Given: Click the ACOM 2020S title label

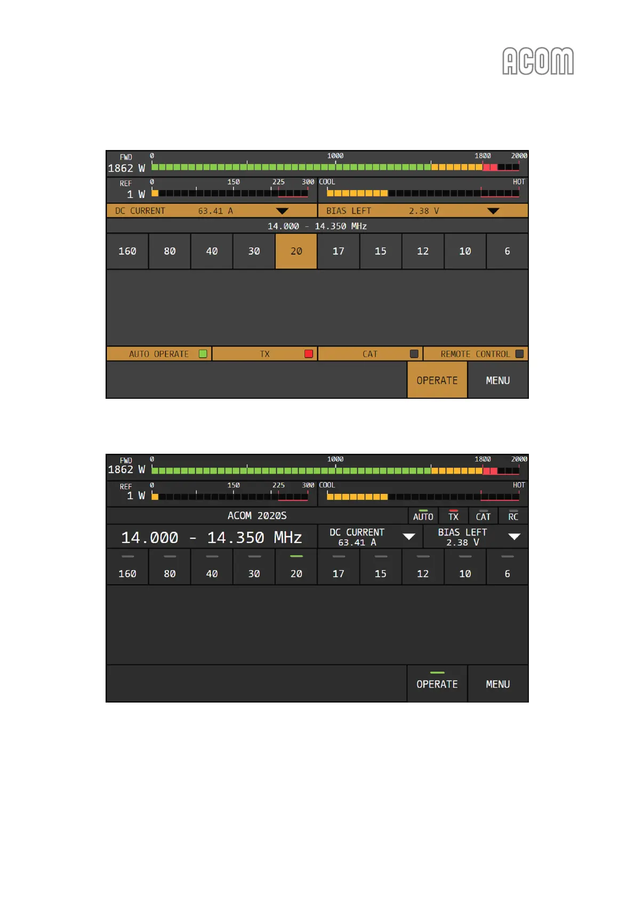Looking at the screenshot, I should coord(257,516).
